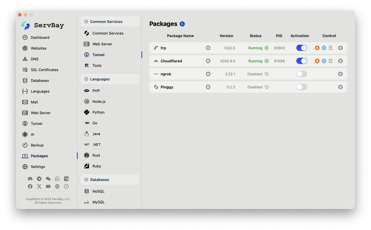This screenshot has width=371, height=230.
Task: Open ServBay Facebook page
Action: pyautogui.click(x=30, y=186)
